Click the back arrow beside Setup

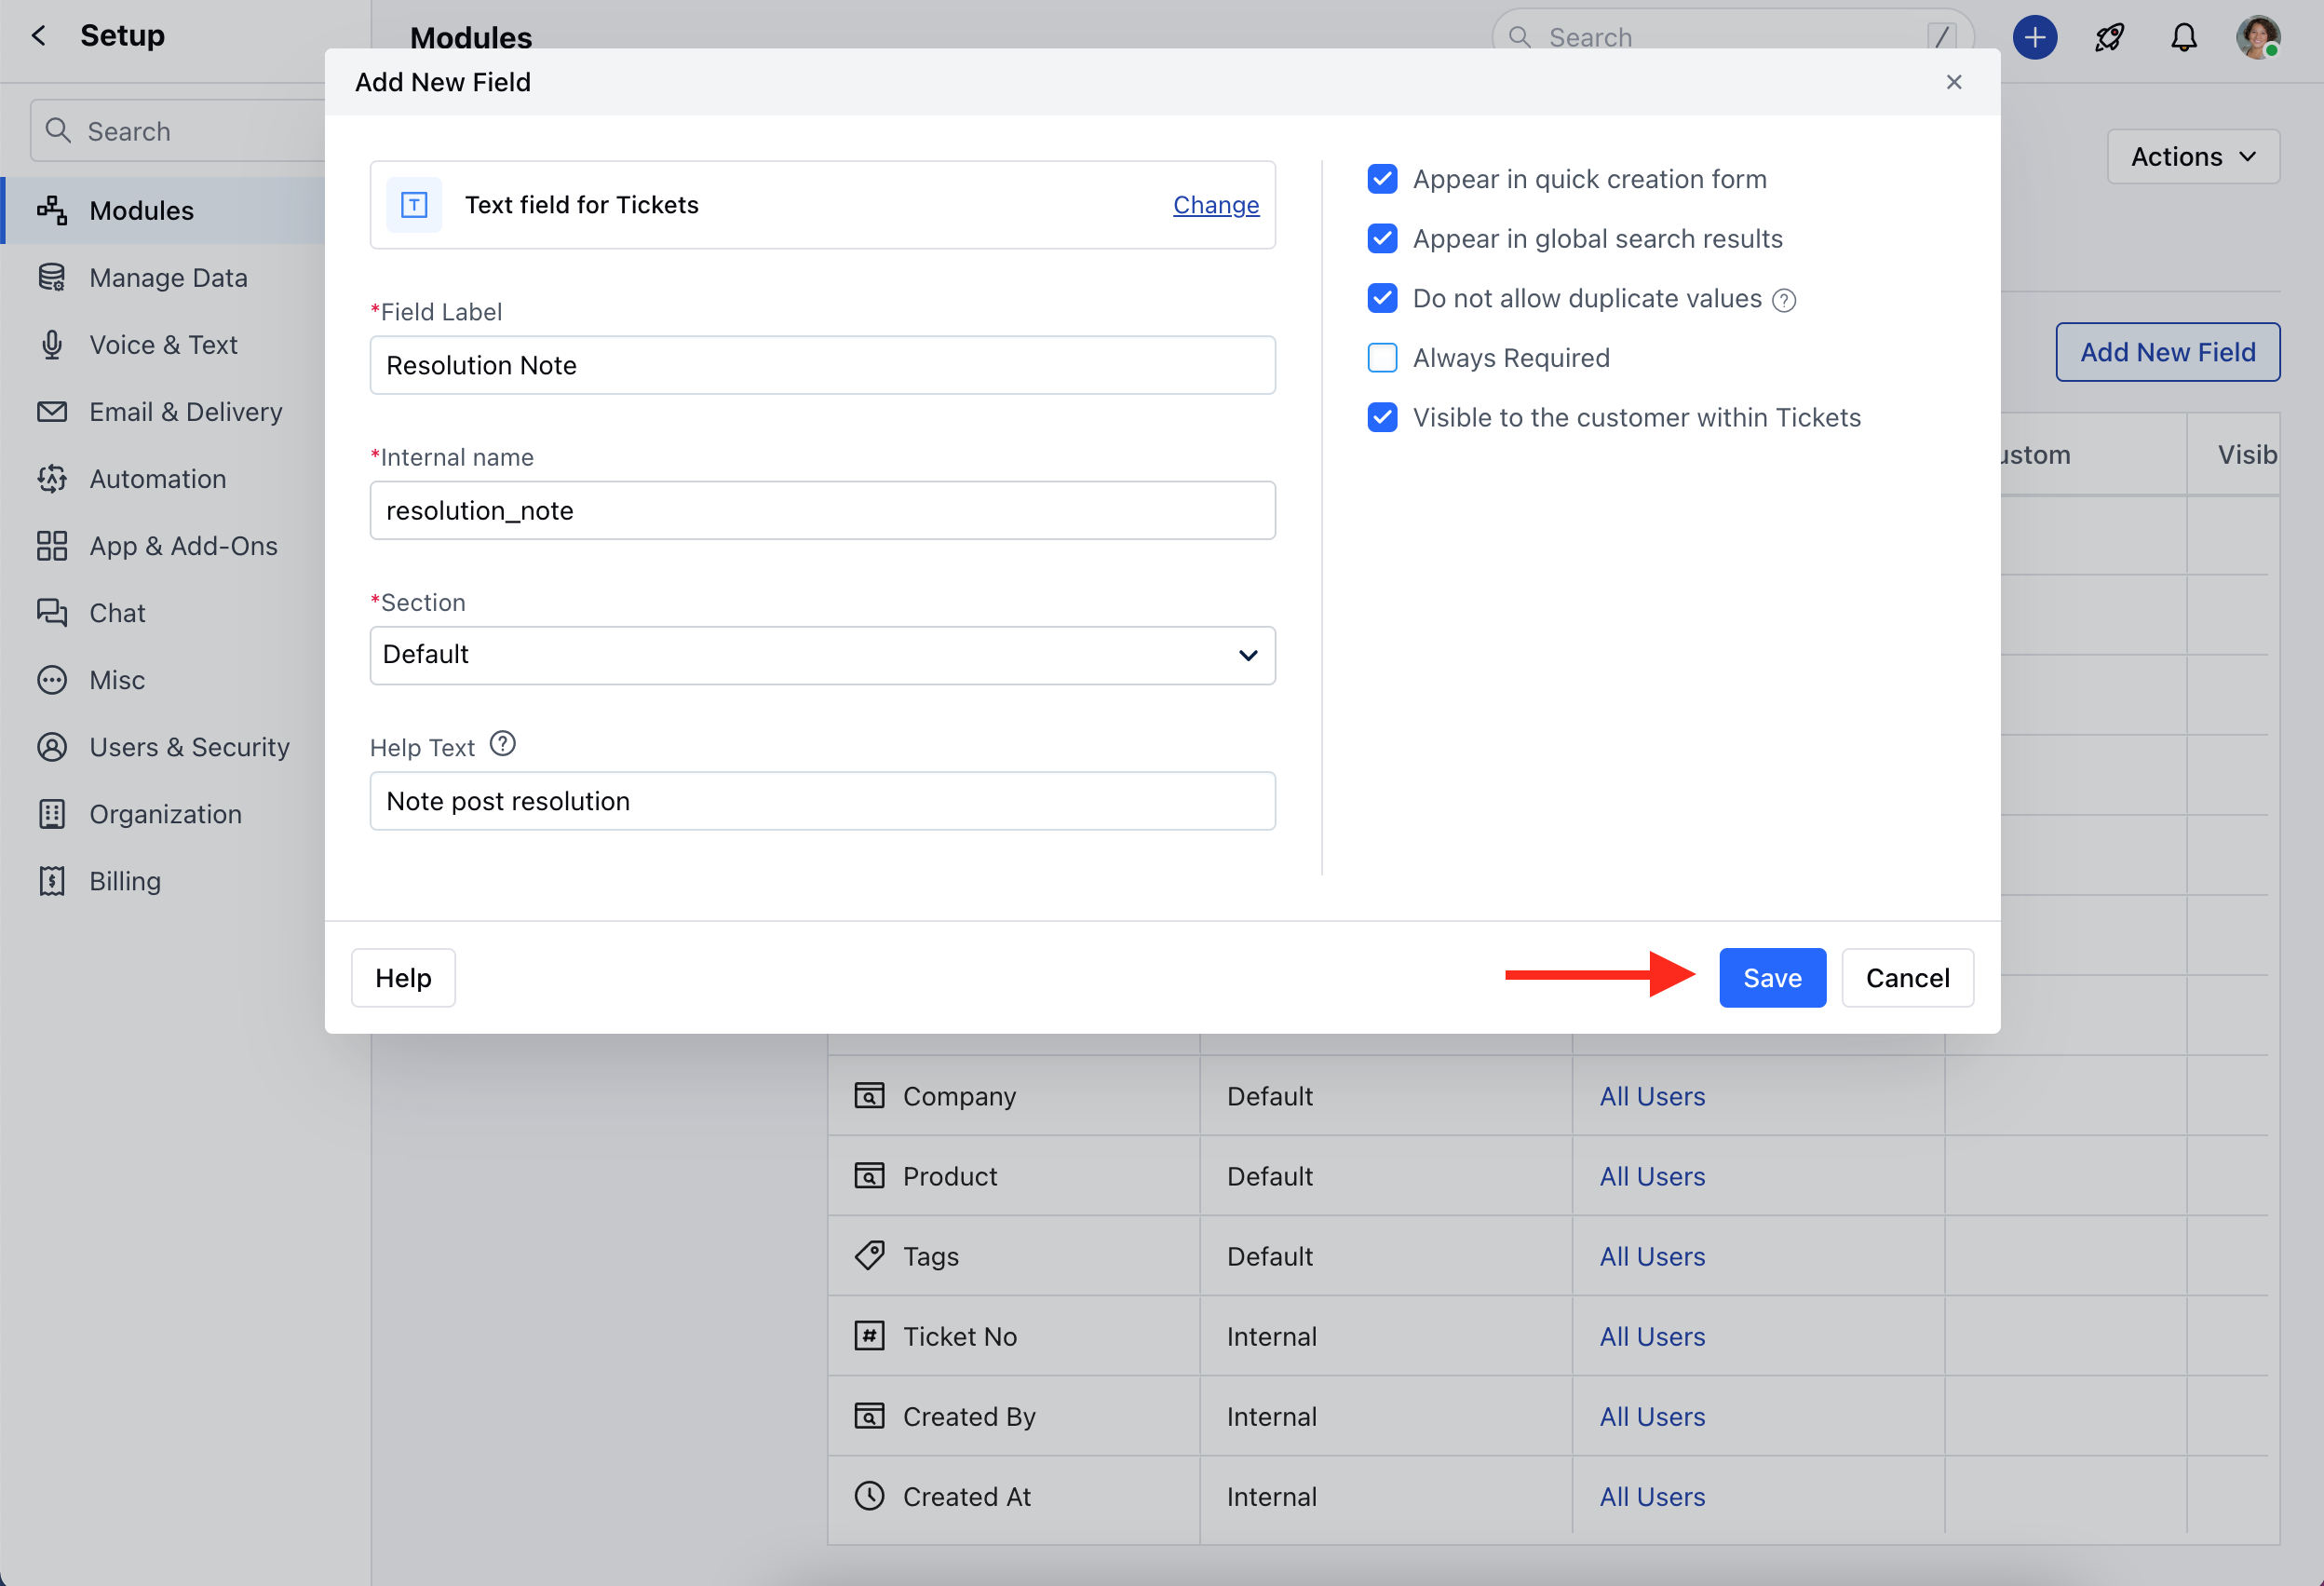click(x=39, y=36)
